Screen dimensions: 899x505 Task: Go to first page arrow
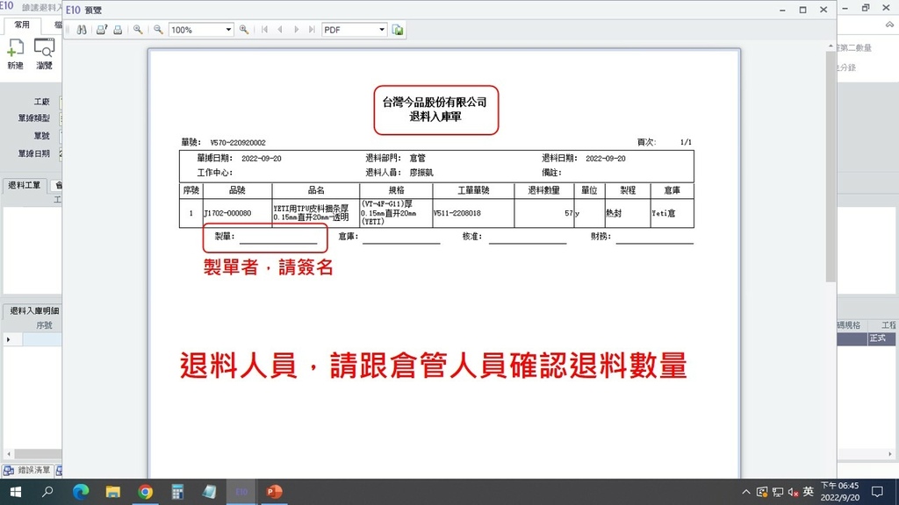click(264, 30)
